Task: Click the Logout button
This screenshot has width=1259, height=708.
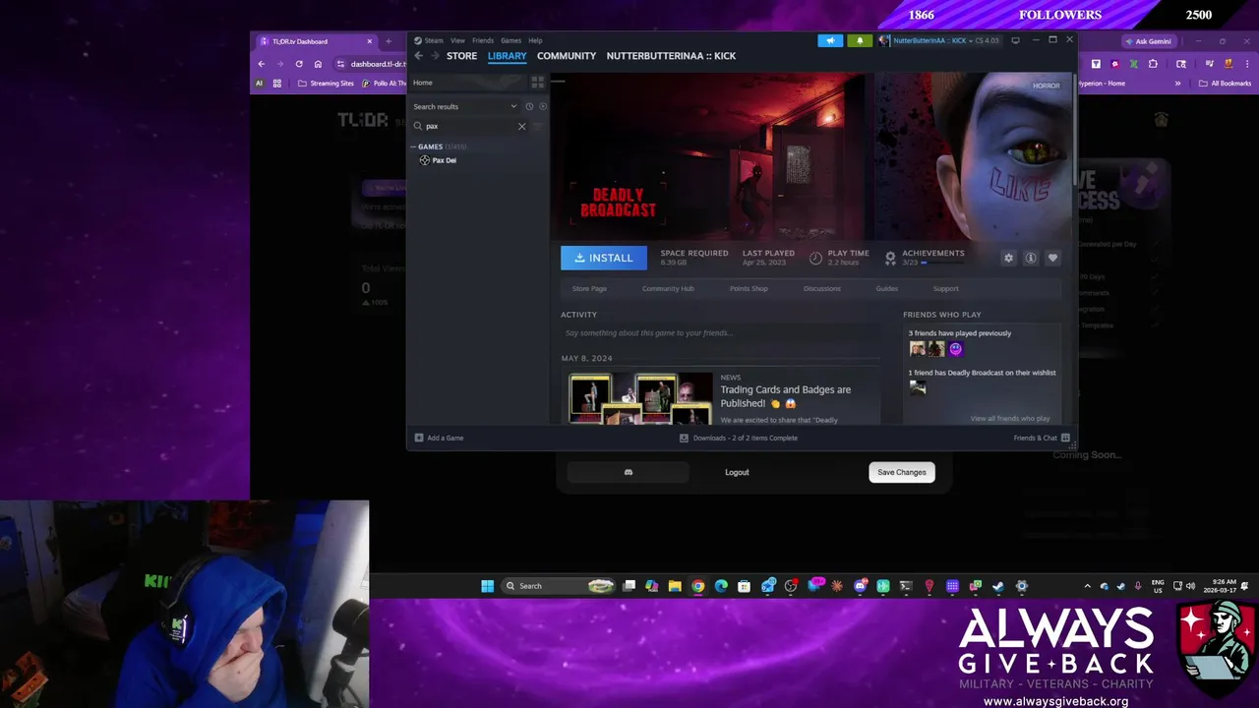Action: click(737, 472)
